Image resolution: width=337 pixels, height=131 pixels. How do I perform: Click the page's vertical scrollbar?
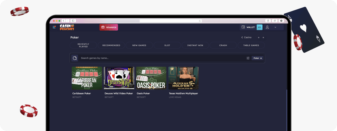point(287,110)
